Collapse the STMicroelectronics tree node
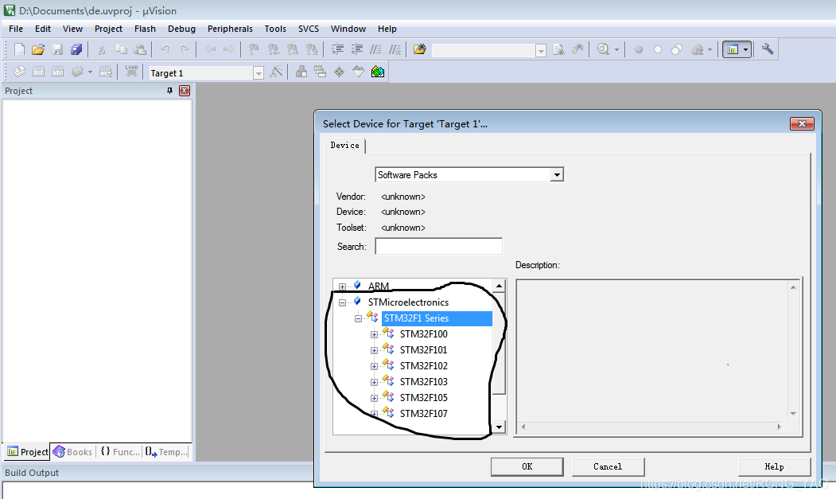The image size is (836, 499). [x=342, y=302]
